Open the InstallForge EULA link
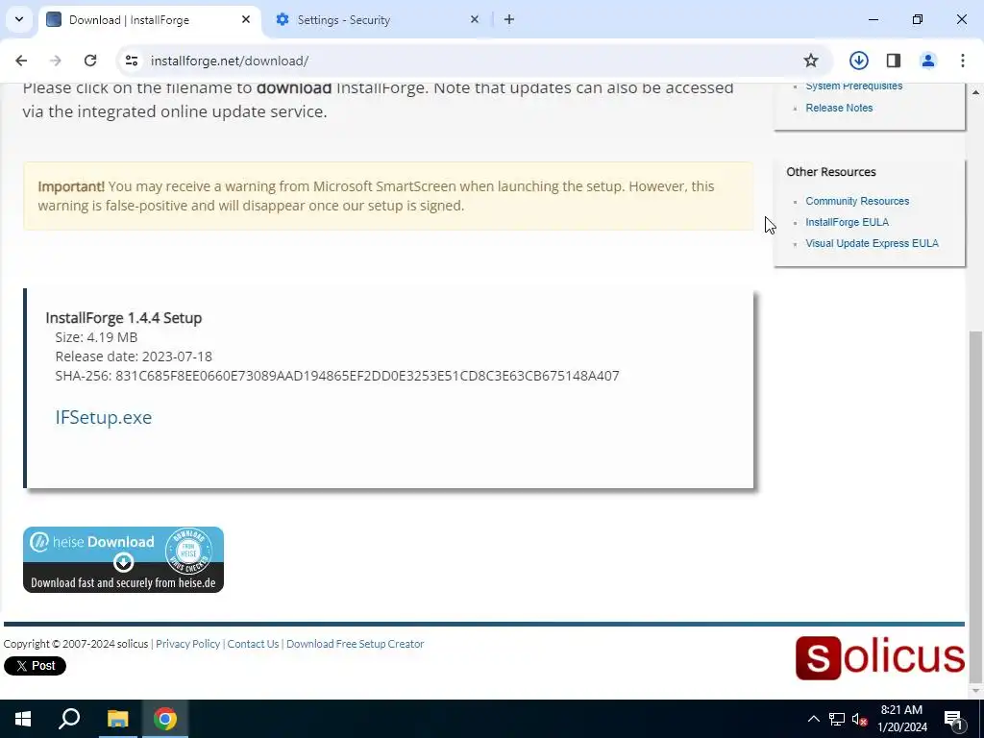This screenshot has height=738, width=984. [847, 222]
